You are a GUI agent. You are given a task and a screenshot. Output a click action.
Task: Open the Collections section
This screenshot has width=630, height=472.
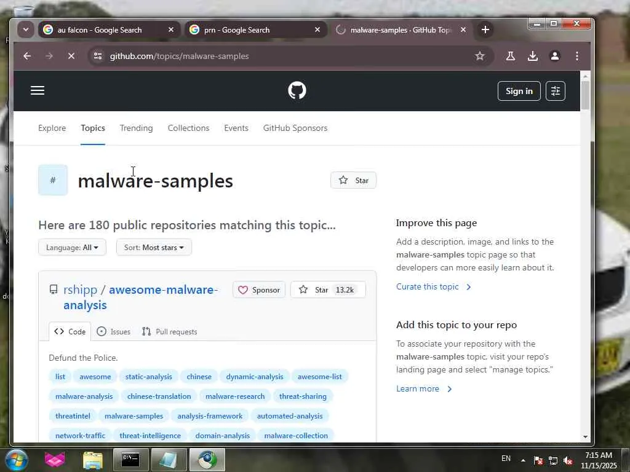click(x=188, y=128)
